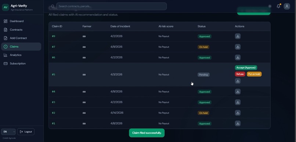Open the EN language dropdown
This screenshot has height=142, width=296.
coord(8,132)
